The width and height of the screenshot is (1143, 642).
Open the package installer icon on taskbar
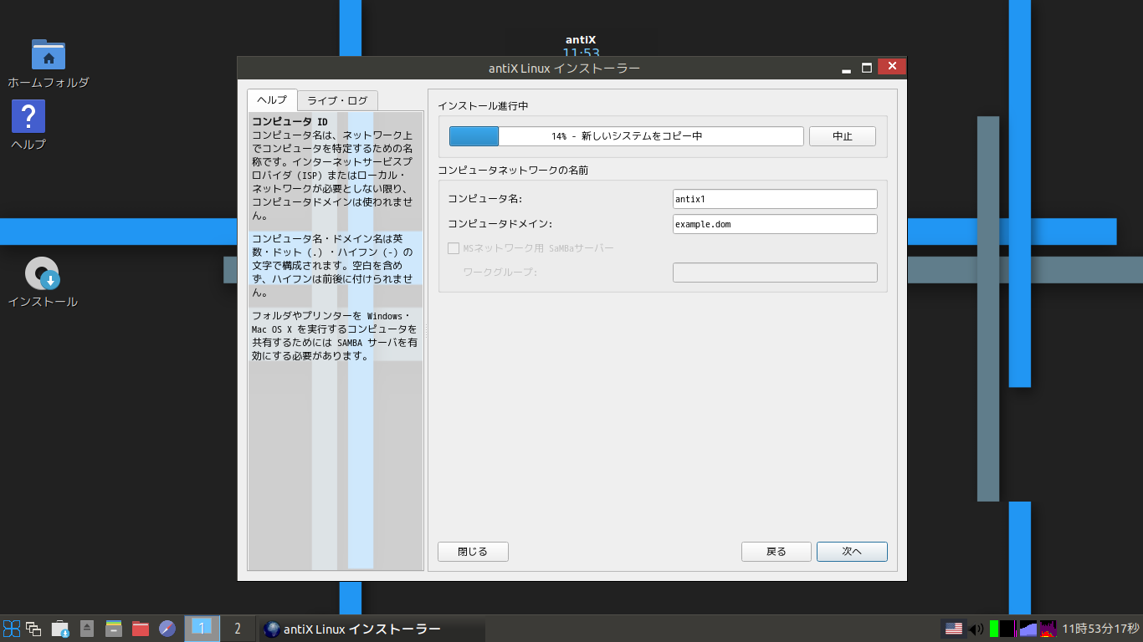tap(59, 629)
